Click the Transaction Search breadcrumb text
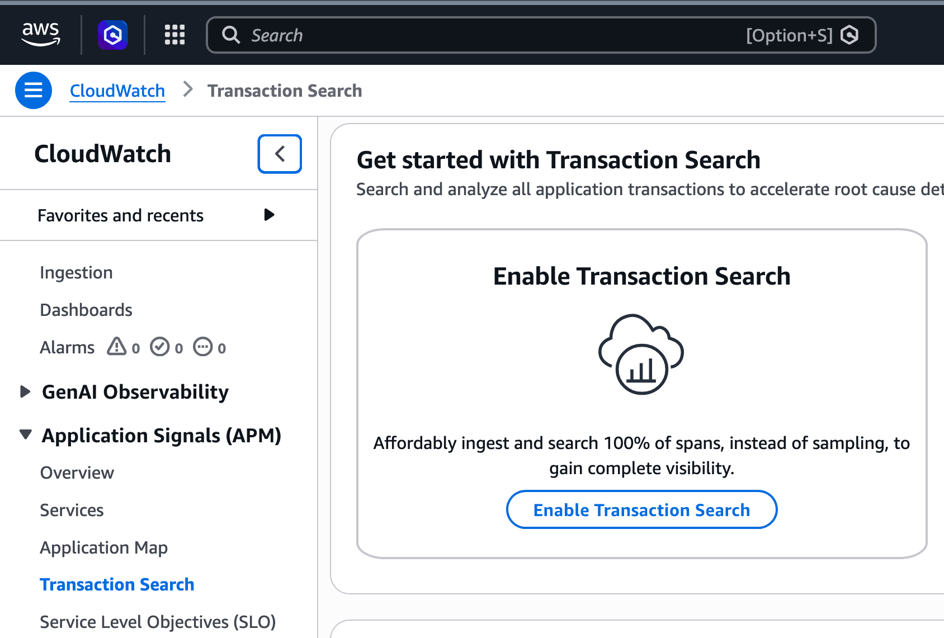This screenshot has width=944, height=638. [x=285, y=91]
